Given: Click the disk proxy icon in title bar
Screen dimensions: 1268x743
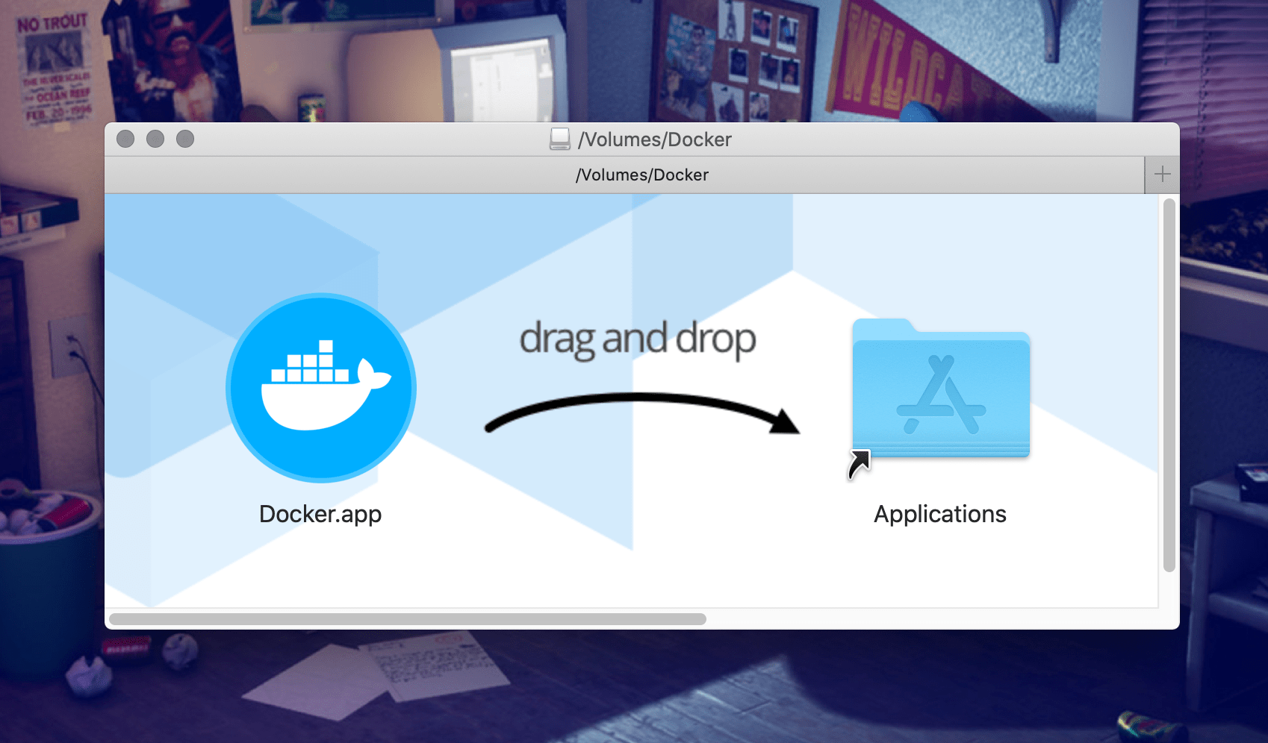Looking at the screenshot, I should 560,139.
